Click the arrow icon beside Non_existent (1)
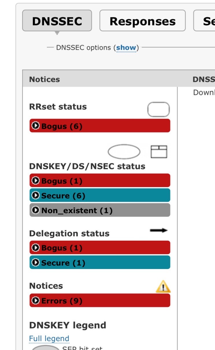215x350 pixels. coord(36,210)
